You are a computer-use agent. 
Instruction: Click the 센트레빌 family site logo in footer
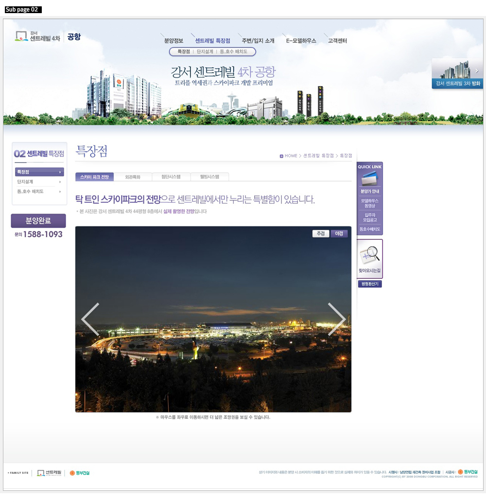pyautogui.click(x=49, y=473)
